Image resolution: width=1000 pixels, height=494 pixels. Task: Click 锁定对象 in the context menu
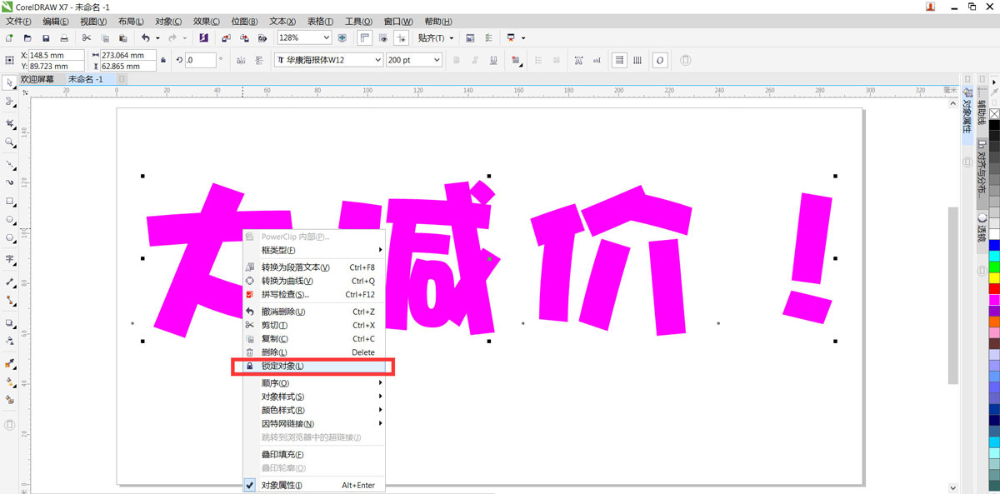pyautogui.click(x=283, y=367)
